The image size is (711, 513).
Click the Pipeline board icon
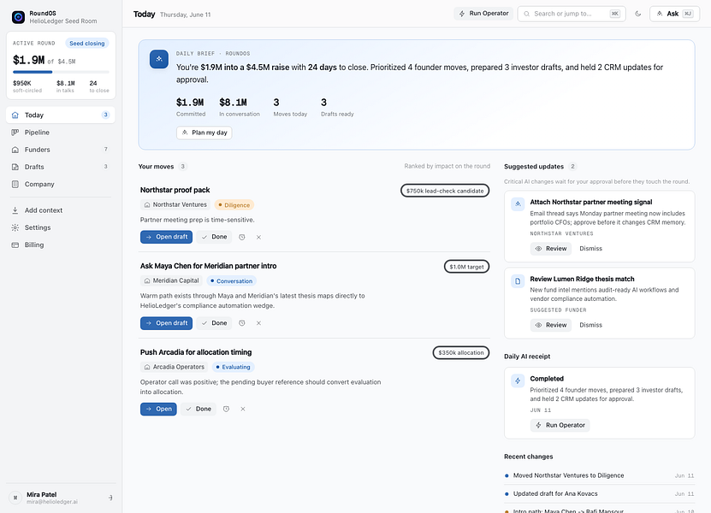click(15, 133)
